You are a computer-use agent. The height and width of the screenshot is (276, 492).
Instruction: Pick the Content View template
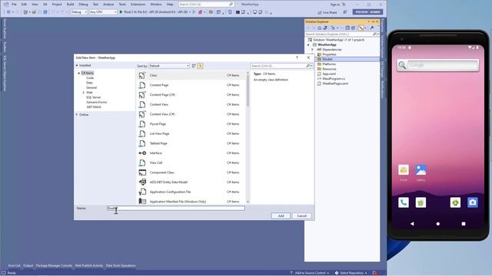tap(191, 104)
